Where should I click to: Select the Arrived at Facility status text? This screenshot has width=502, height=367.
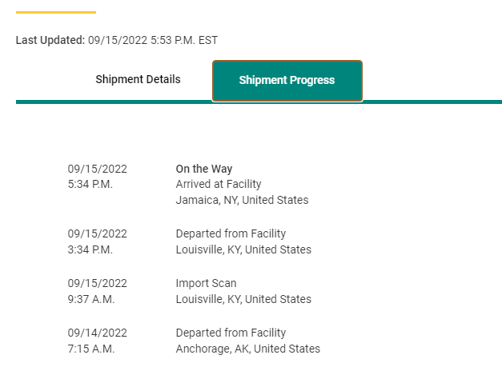pyautogui.click(x=219, y=185)
